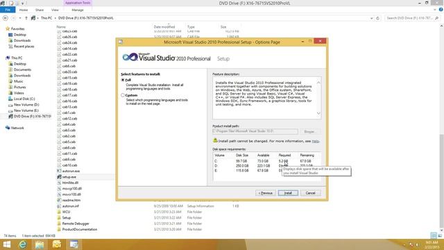
Task: Click the Previous button in setup
Action: (265, 193)
